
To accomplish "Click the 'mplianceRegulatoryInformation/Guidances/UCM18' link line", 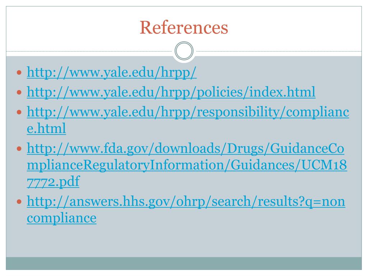I will [187, 165].
